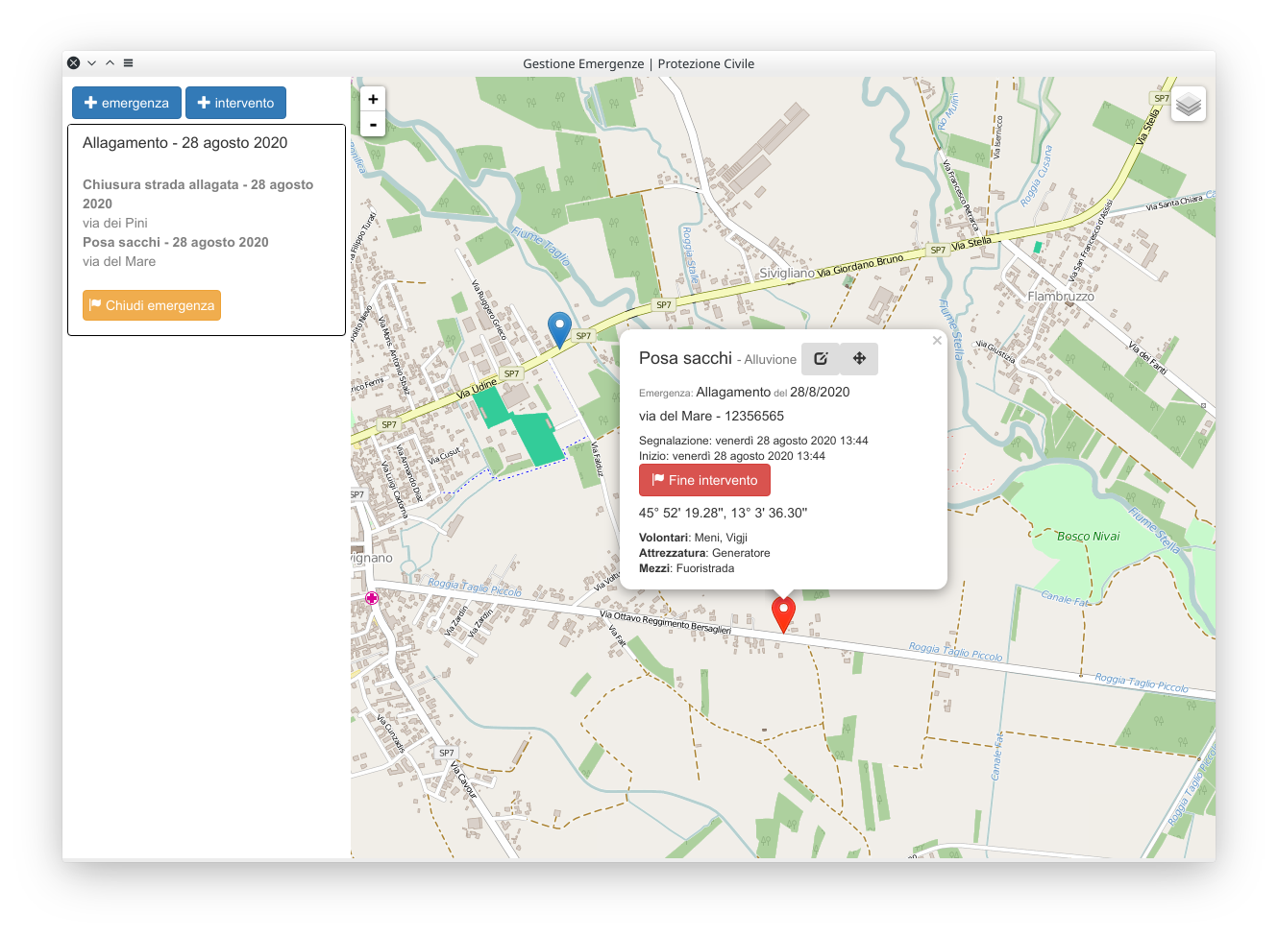Viewport: 1278px width, 936px height.
Task: Click the Flambruzzo place label on map
Action: pos(1061,297)
